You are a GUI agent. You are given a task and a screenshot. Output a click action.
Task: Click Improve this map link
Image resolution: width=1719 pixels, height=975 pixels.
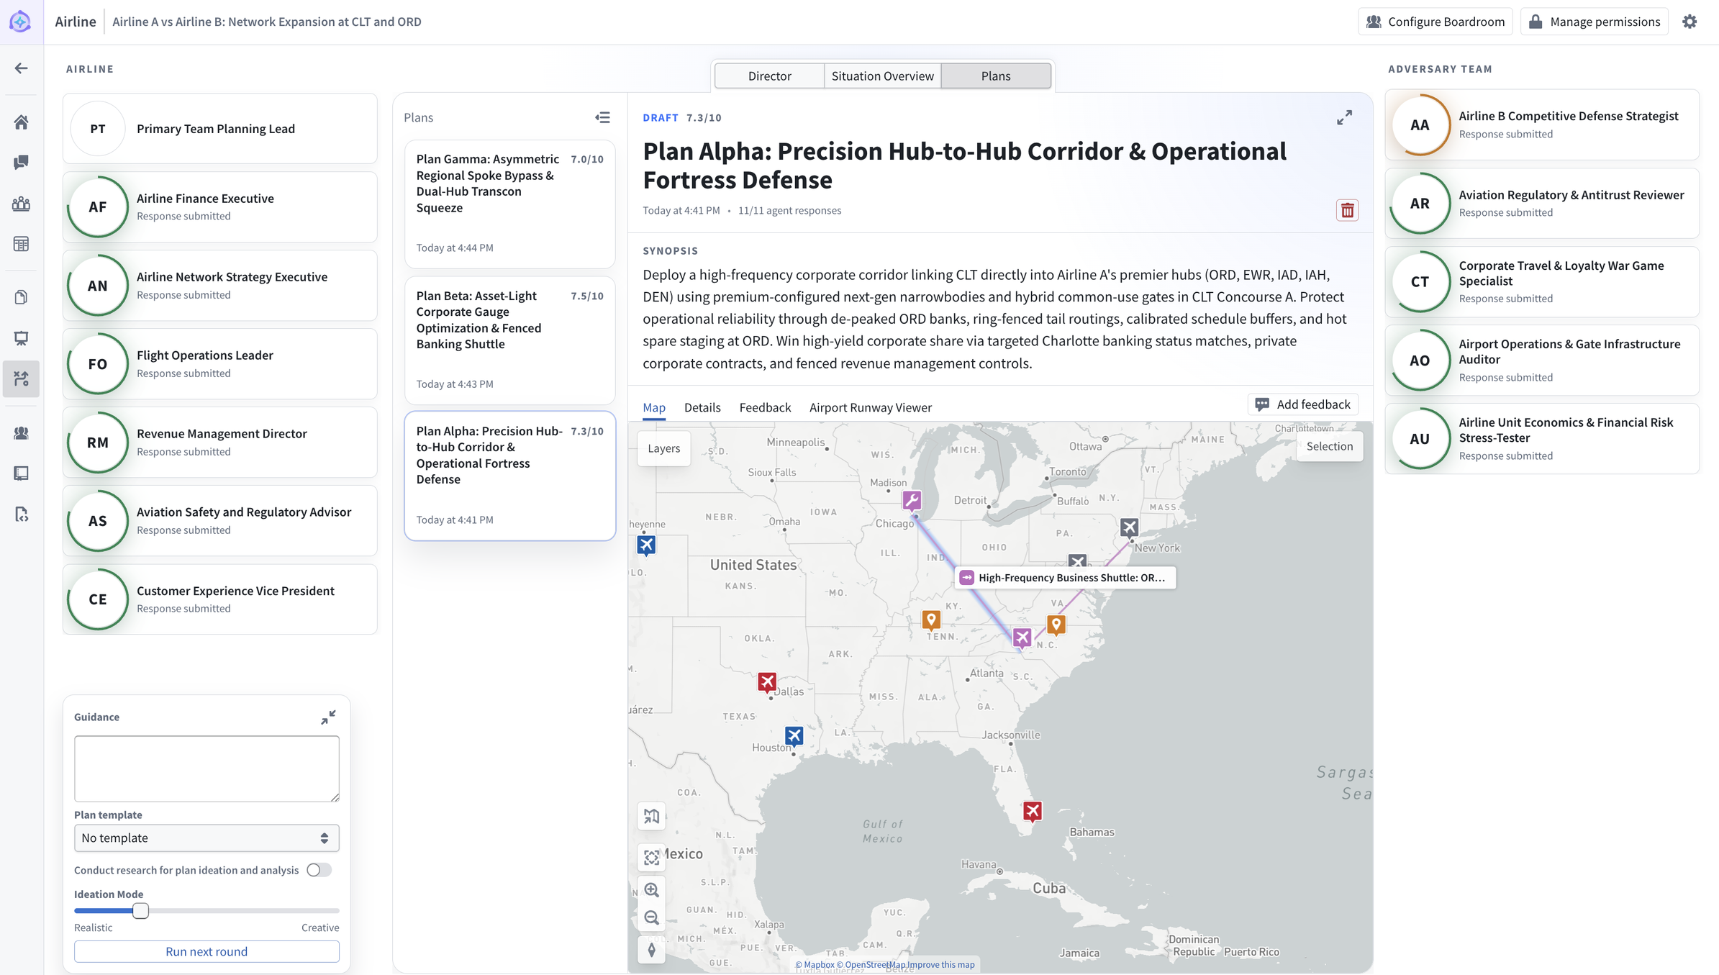tap(940, 964)
